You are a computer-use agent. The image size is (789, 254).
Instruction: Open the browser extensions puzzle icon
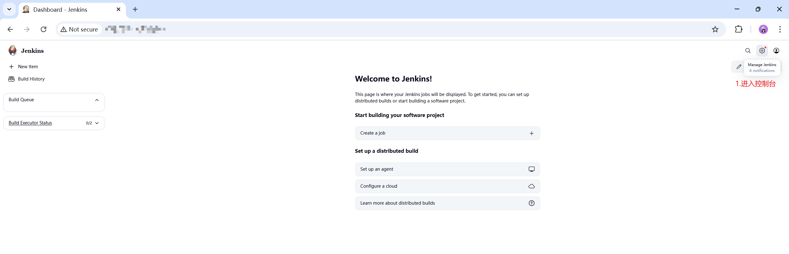click(738, 29)
